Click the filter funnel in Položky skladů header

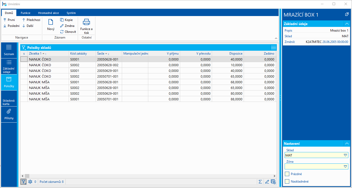24,48
